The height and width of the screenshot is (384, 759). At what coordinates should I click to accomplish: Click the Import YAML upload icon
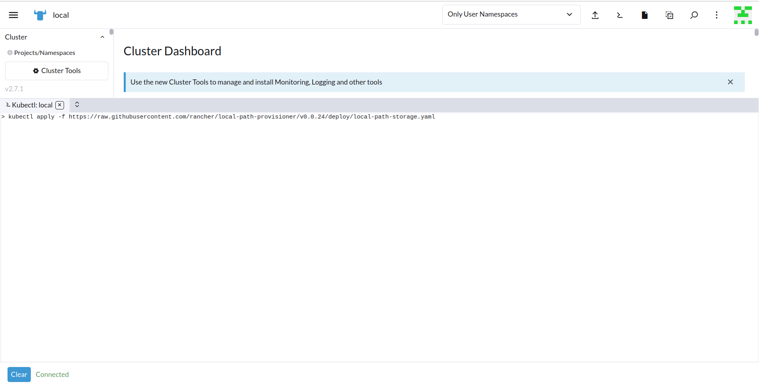[x=595, y=15]
